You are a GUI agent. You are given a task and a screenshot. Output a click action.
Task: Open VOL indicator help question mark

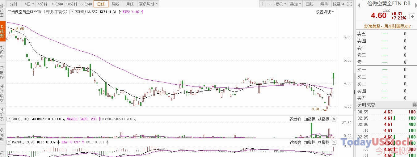pos(9,119)
